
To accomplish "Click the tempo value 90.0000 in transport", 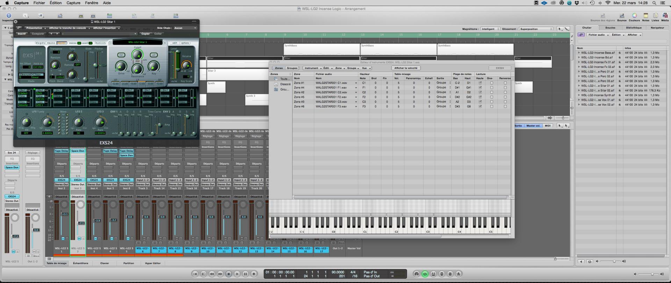I will coord(338,272).
